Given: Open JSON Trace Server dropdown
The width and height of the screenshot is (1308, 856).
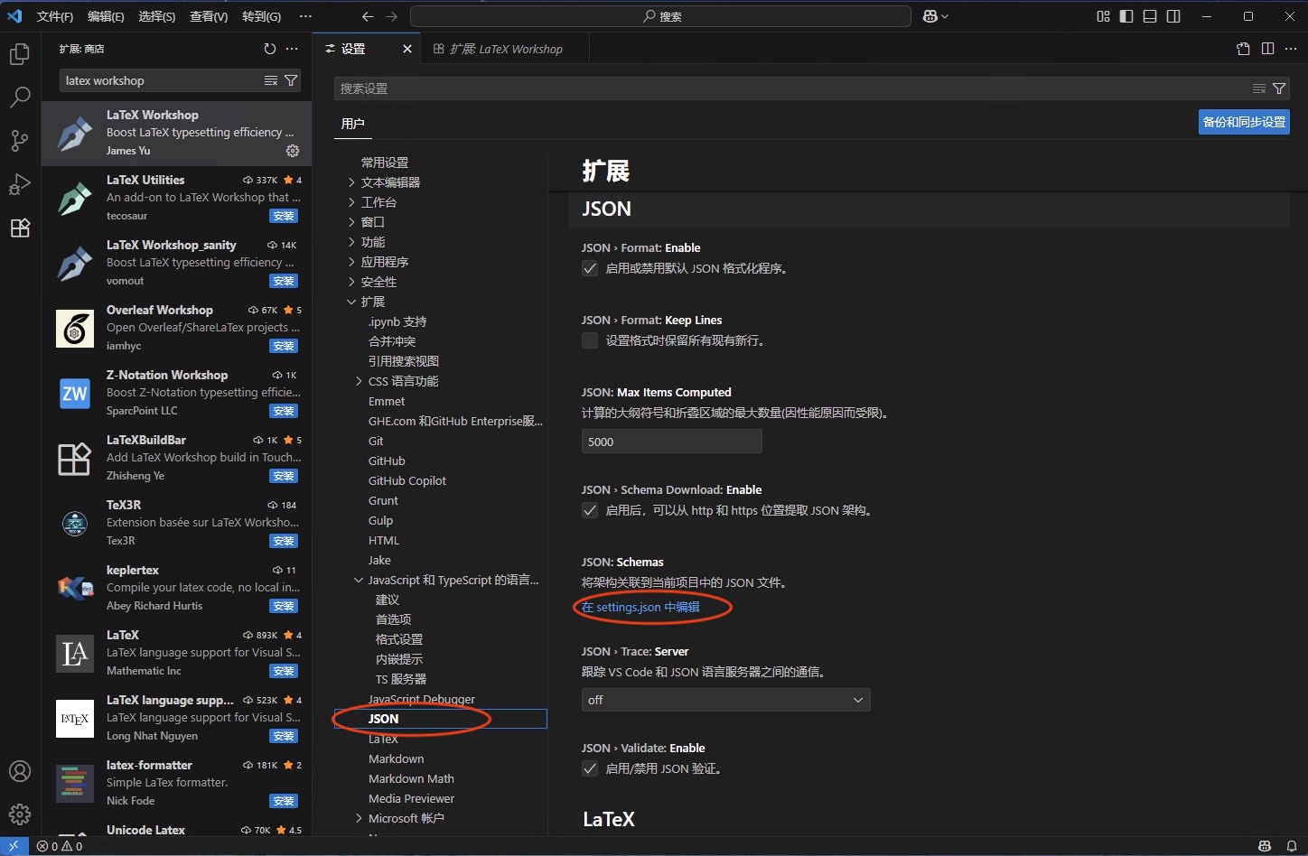Looking at the screenshot, I should [x=726, y=700].
